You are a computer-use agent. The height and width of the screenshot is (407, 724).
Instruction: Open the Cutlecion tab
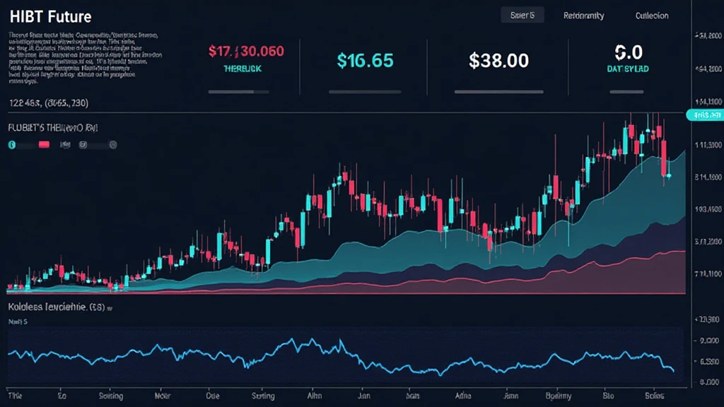point(651,16)
